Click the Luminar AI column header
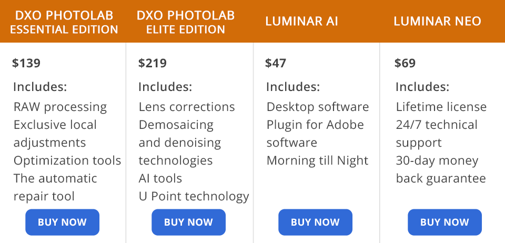 (x=301, y=22)
